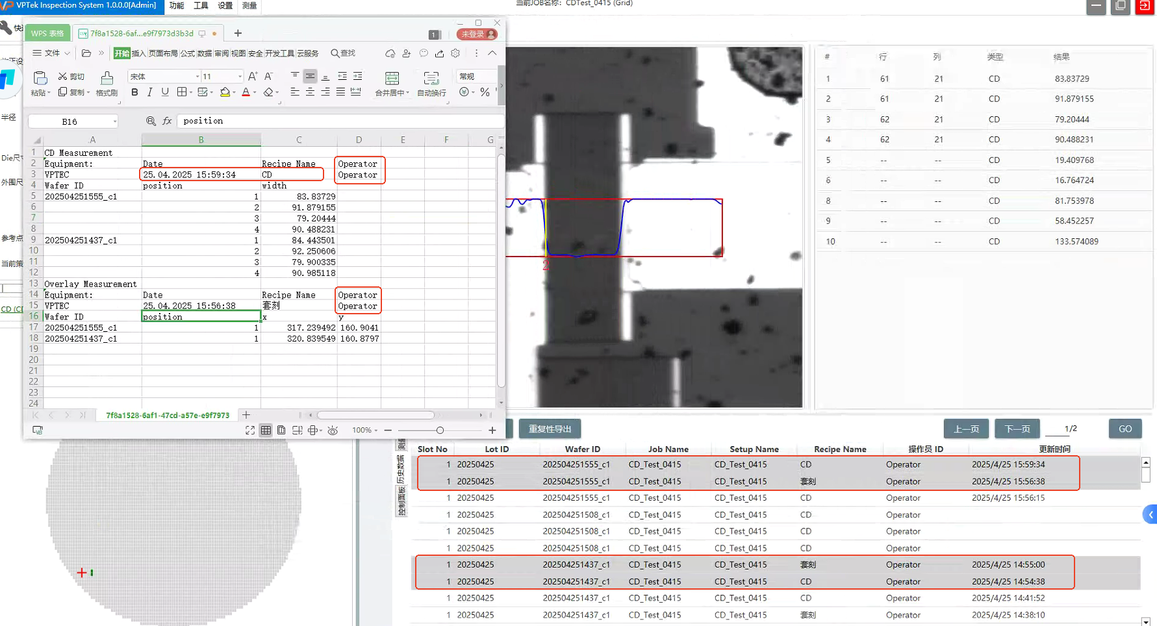Click the share export icon in WPS
Screen dimensions: 1157x626
[439, 53]
